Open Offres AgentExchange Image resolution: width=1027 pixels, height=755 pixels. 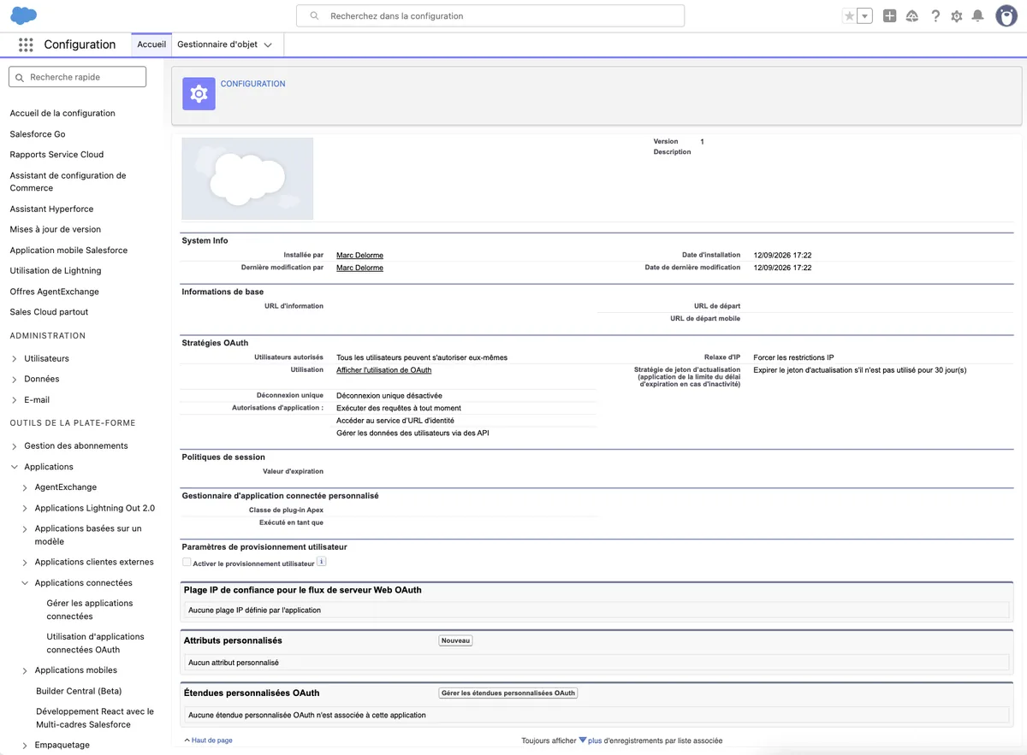54,292
